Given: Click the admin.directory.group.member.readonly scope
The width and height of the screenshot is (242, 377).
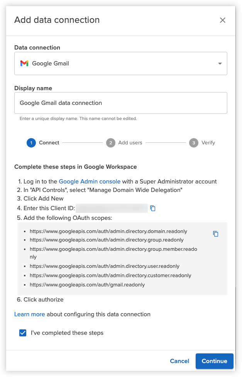Looking at the screenshot, I should [113, 253].
